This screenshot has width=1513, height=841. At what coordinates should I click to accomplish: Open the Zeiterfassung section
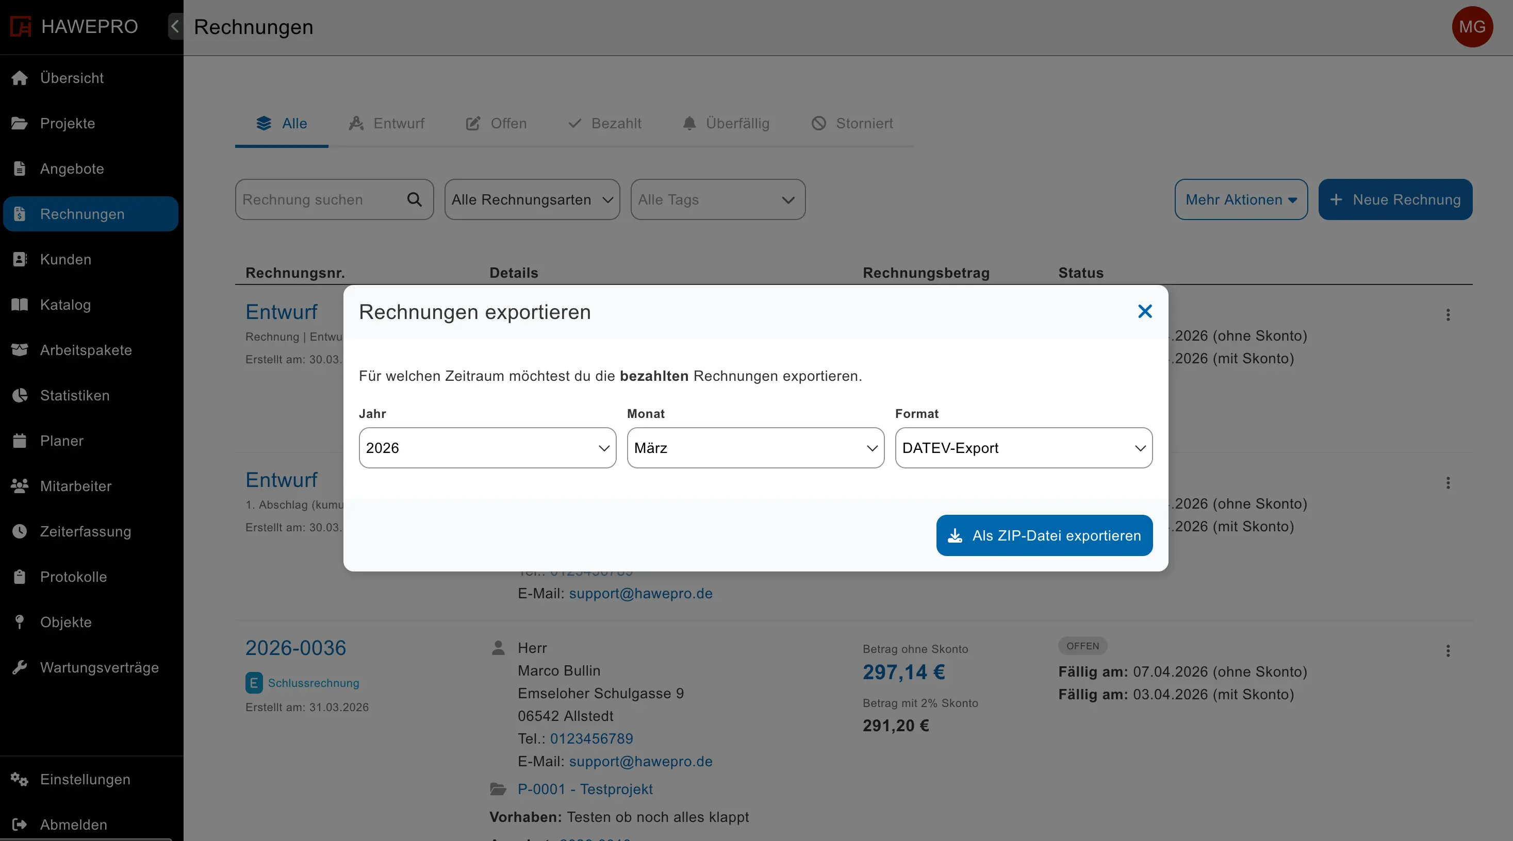(85, 531)
